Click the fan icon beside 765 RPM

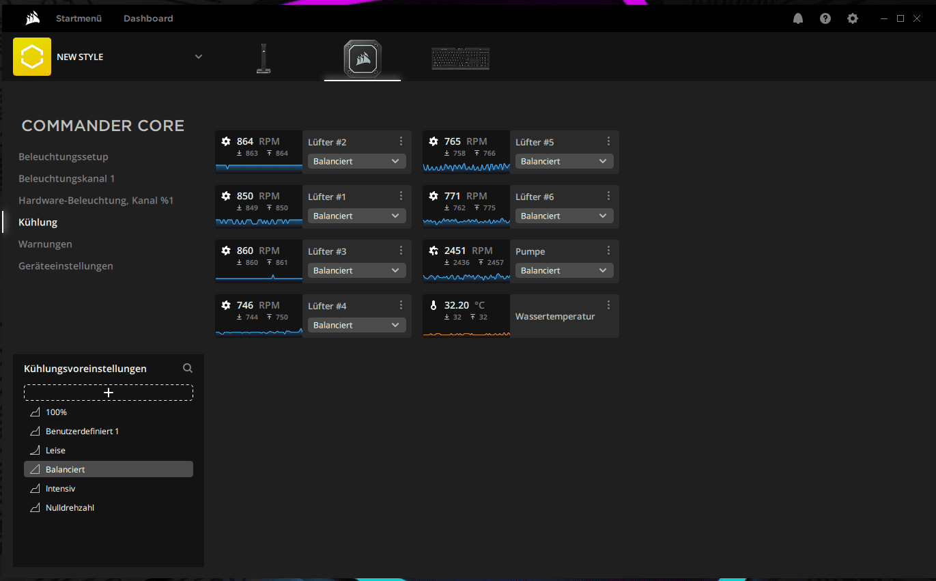(434, 141)
